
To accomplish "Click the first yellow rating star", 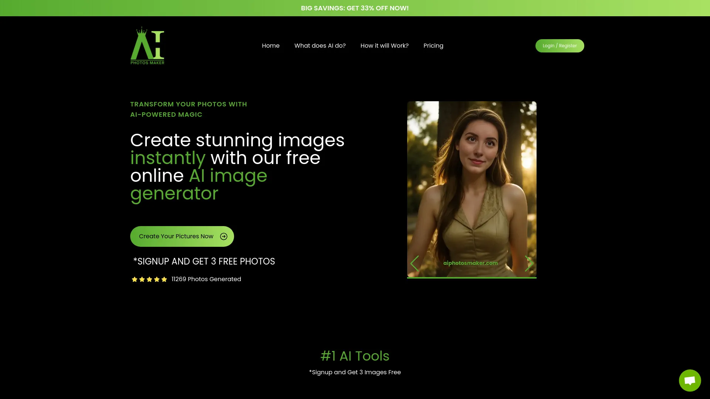I will [x=135, y=279].
